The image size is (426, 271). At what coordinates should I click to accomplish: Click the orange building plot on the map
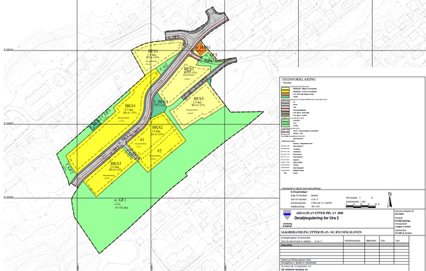pos(200,50)
